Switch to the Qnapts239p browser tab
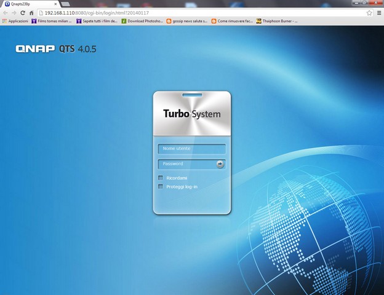This screenshot has width=384, height=295. pyautogui.click(x=25, y=4)
